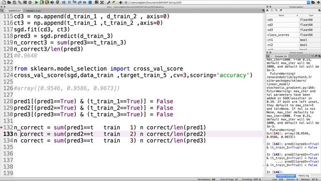Sort variables by the Name column
This screenshot has width=321, height=181.
click(282, 16)
